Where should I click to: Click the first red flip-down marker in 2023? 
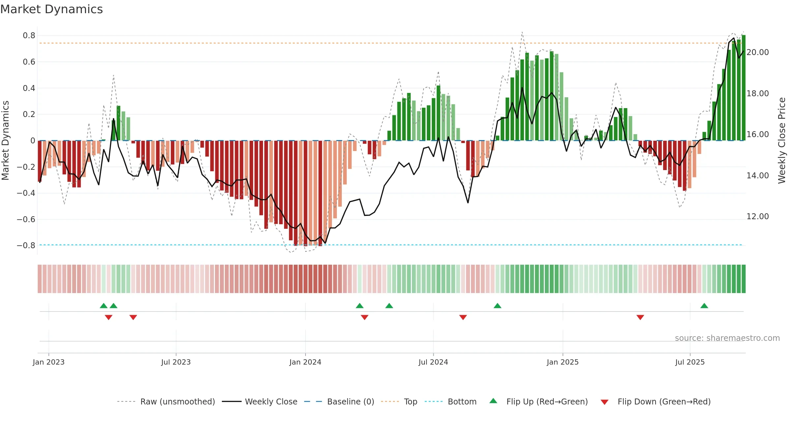(x=108, y=317)
